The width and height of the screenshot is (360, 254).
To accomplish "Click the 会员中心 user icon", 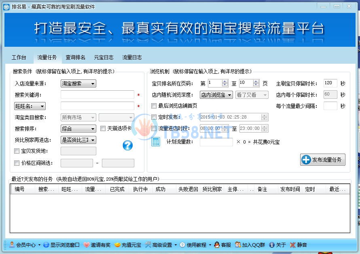I will 12,245.
